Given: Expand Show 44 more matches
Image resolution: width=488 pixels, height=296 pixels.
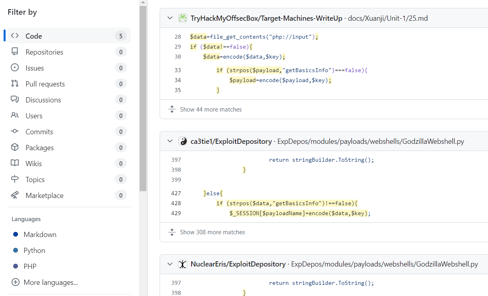Looking at the screenshot, I should click(211, 109).
